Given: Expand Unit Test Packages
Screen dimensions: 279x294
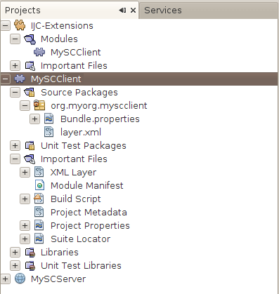Looking at the screenshot, I should (x=15, y=146).
